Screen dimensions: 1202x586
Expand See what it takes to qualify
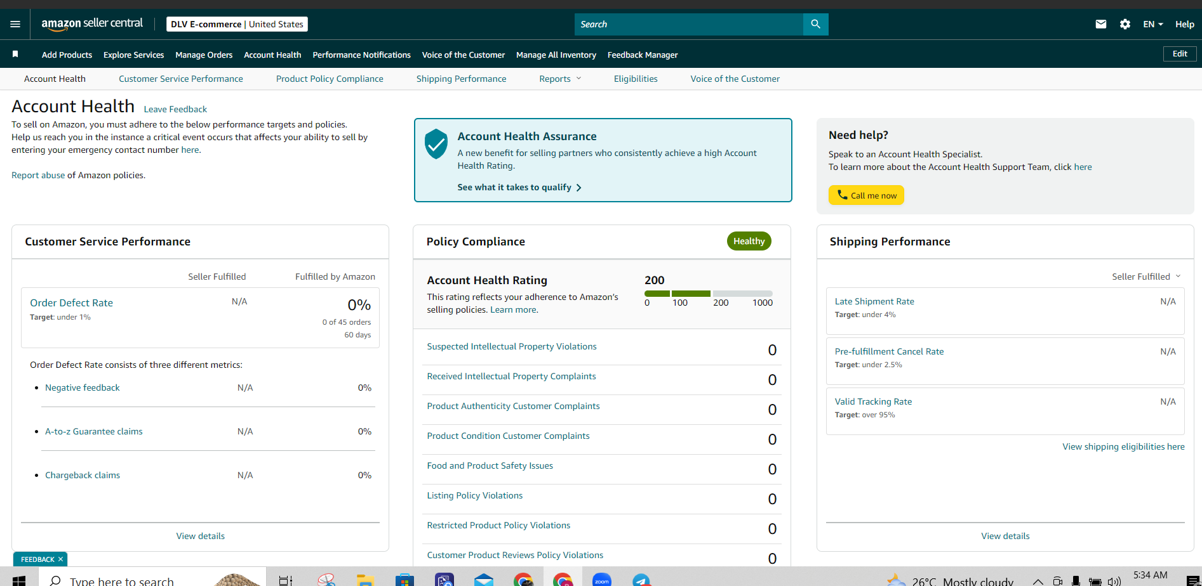click(519, 187)
